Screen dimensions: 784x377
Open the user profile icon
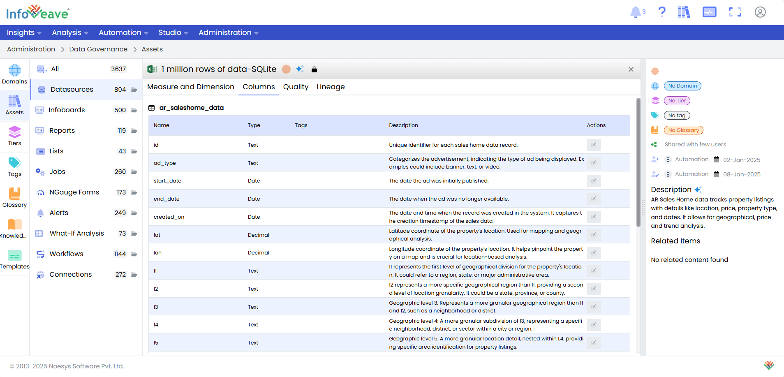(x=760, y=12)
